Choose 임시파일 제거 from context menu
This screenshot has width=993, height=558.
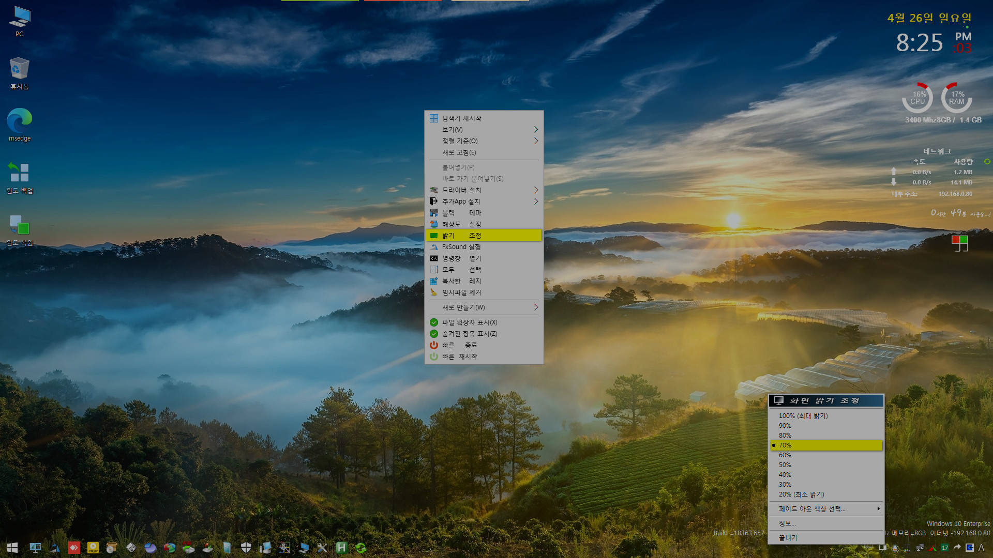(484, 292)
